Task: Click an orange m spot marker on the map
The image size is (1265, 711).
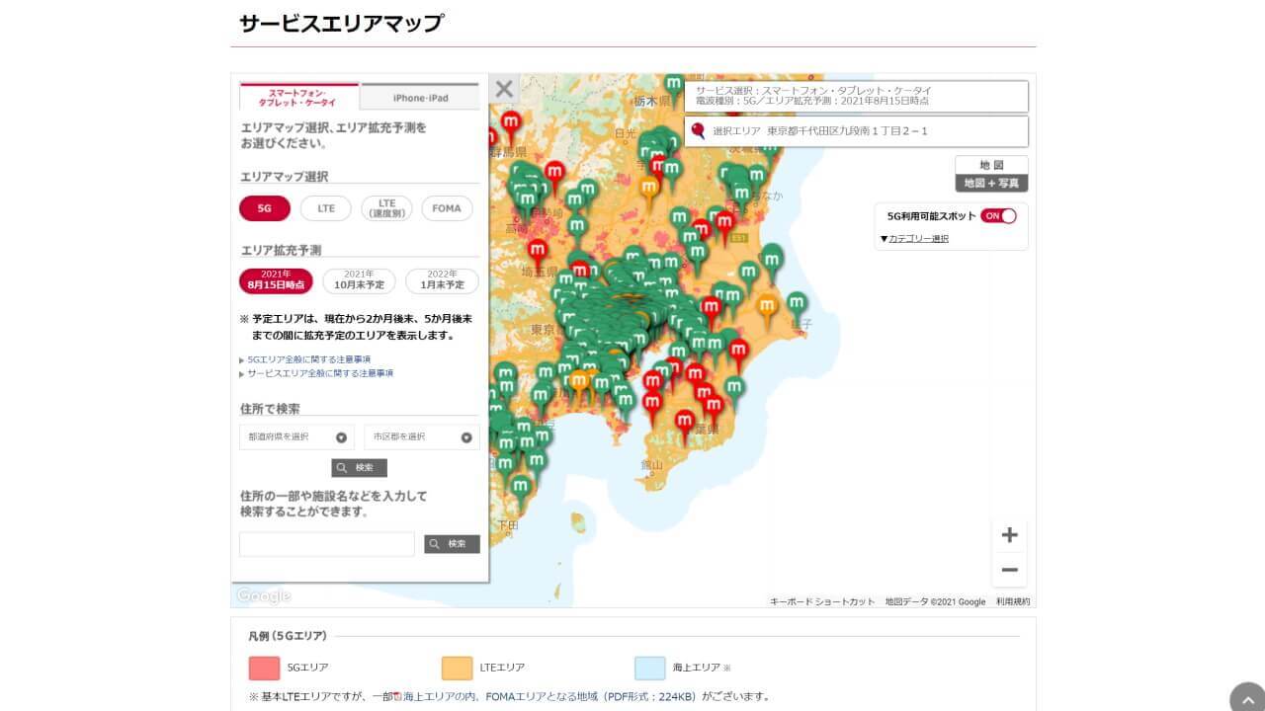Action: pyautogui.click(x=649, y=184)
